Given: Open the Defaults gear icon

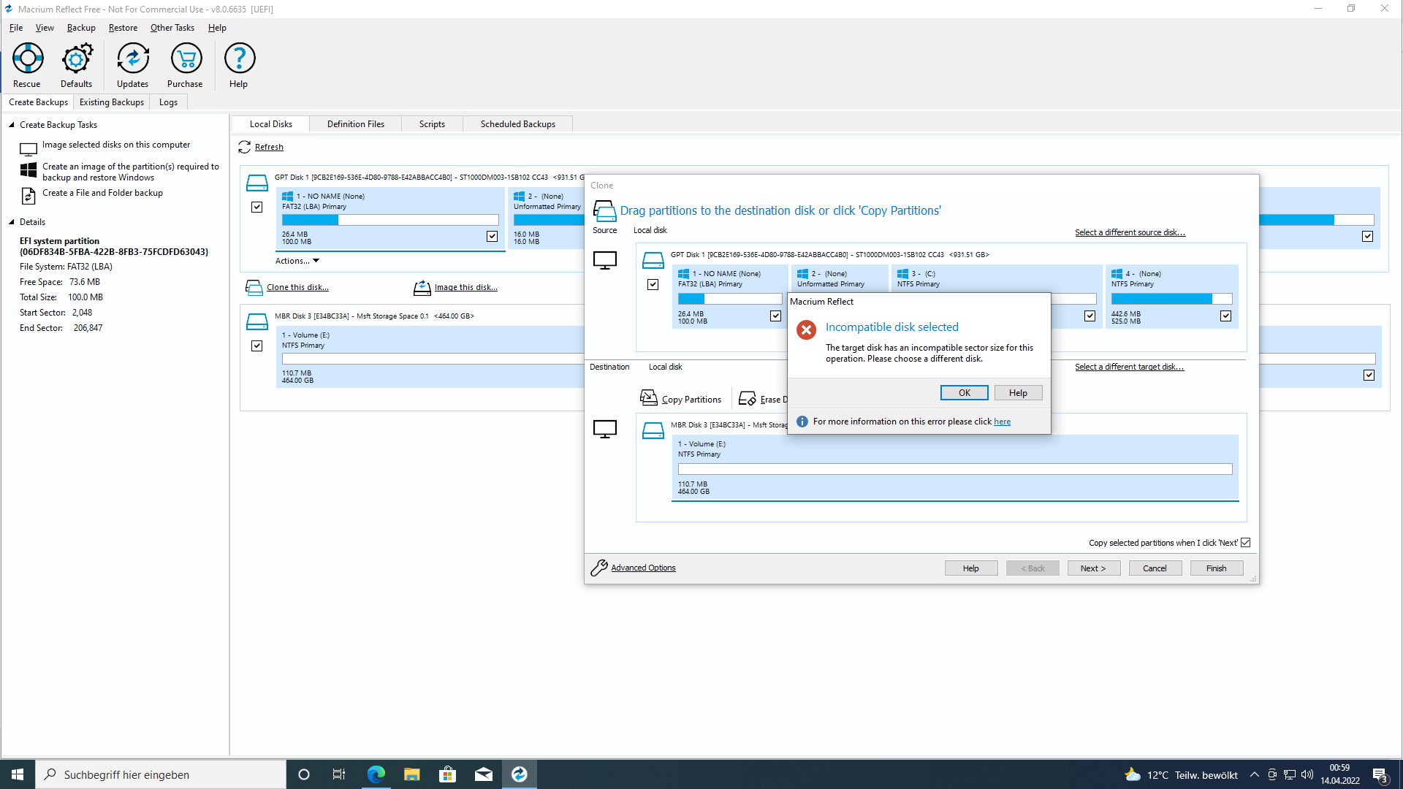Looking at the screenshot, I should click(x=77, y=58).
